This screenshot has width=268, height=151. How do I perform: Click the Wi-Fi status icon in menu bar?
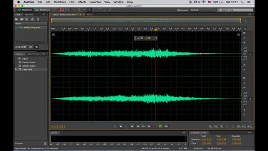(x=204, y=2)
